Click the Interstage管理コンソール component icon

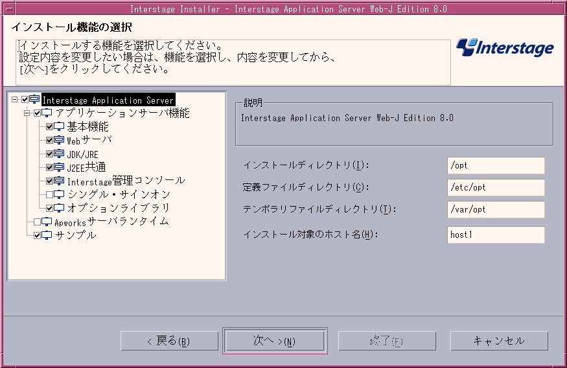coord(59,181)
